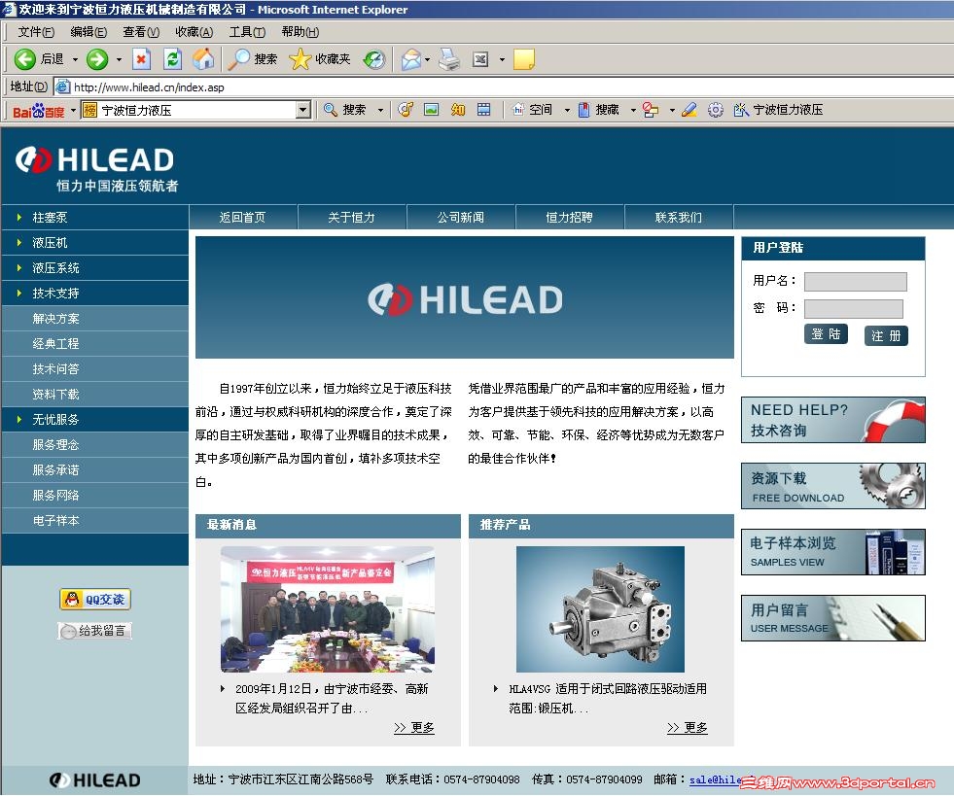Click the Baidu popup blocker icon
Image resolution: width=954 pixels, height=796 pixels.
coord(651,110)
